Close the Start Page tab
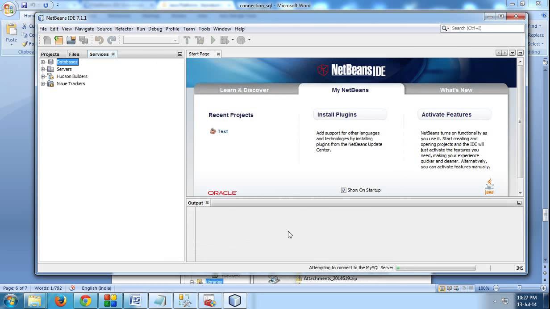The width and height of the screenshot is (550, 309). coord(218,54)
